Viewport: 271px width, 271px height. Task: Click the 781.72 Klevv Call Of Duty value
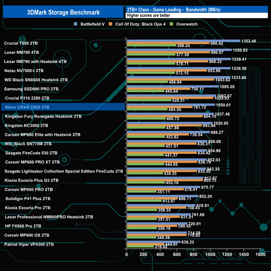click(200, 107)
